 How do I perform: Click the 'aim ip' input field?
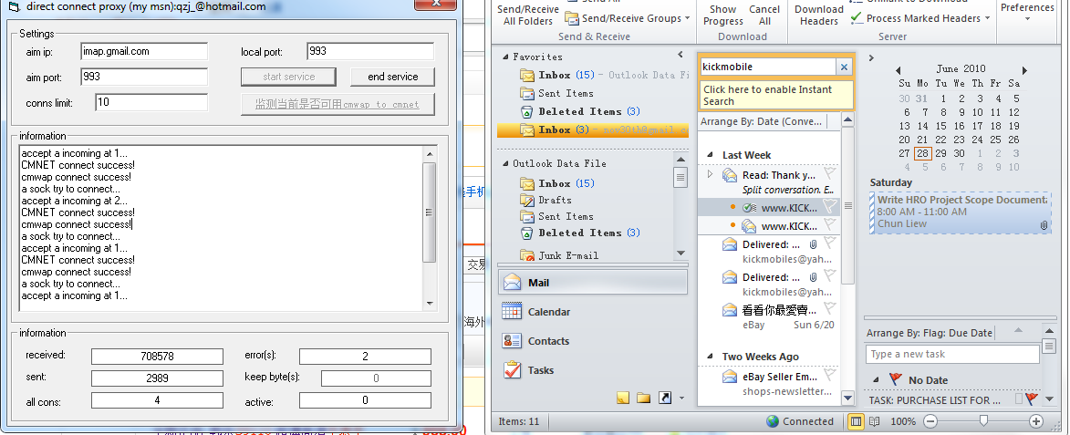[x=144, y=51]
